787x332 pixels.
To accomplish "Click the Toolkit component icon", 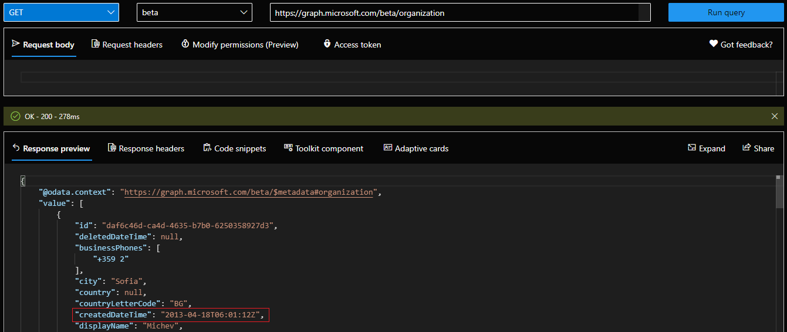I will 288,148.
